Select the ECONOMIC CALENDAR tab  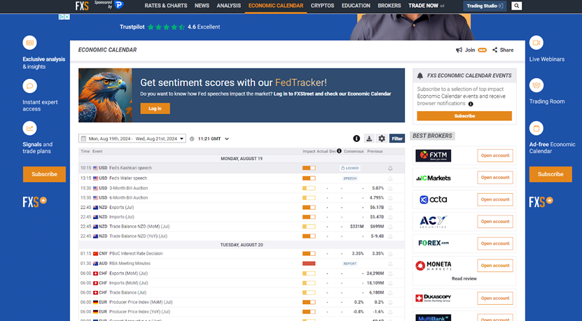pyautogui.click(x=276, y=6)
